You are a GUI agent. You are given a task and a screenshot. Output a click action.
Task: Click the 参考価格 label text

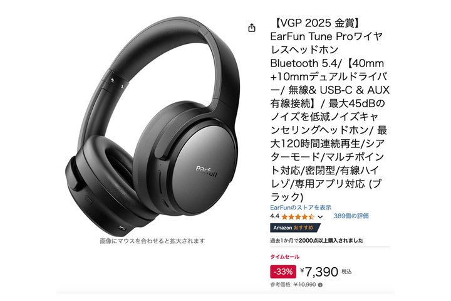coord(281,285)
